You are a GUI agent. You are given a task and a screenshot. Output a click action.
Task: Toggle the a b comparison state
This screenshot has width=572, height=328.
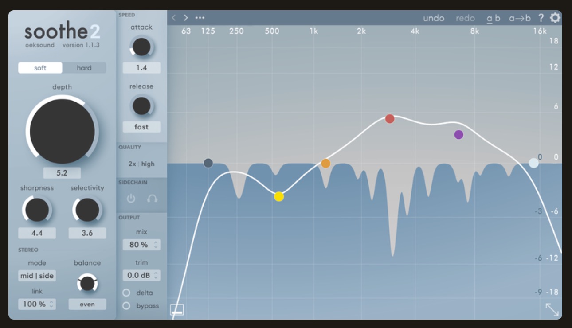coord(494,18)
